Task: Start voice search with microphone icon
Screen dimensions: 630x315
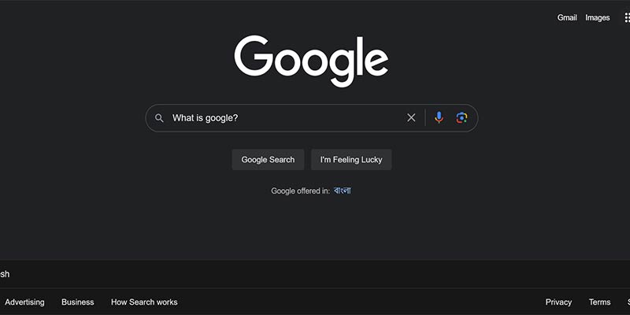Action: 439,117
